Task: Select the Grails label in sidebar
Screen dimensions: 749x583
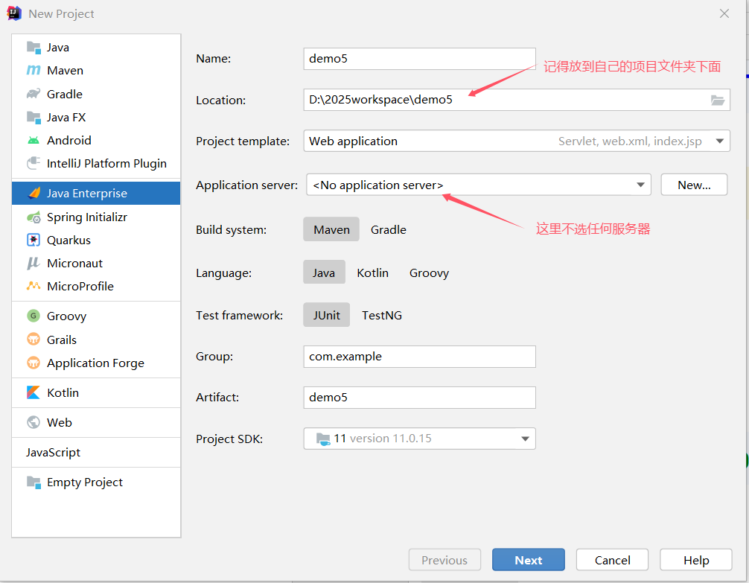Action: tap(62, 340)
